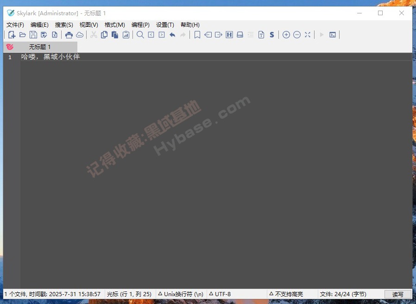Click the open folder toolbar icon
This screenshot has height=304, width=416.
coord(23,35)
